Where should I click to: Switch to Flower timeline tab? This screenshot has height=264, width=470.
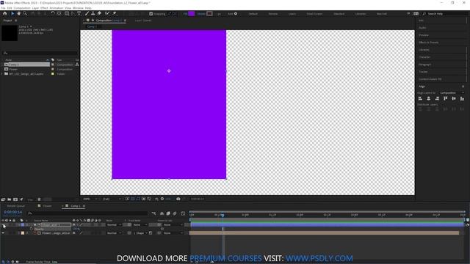click(47, 206)
